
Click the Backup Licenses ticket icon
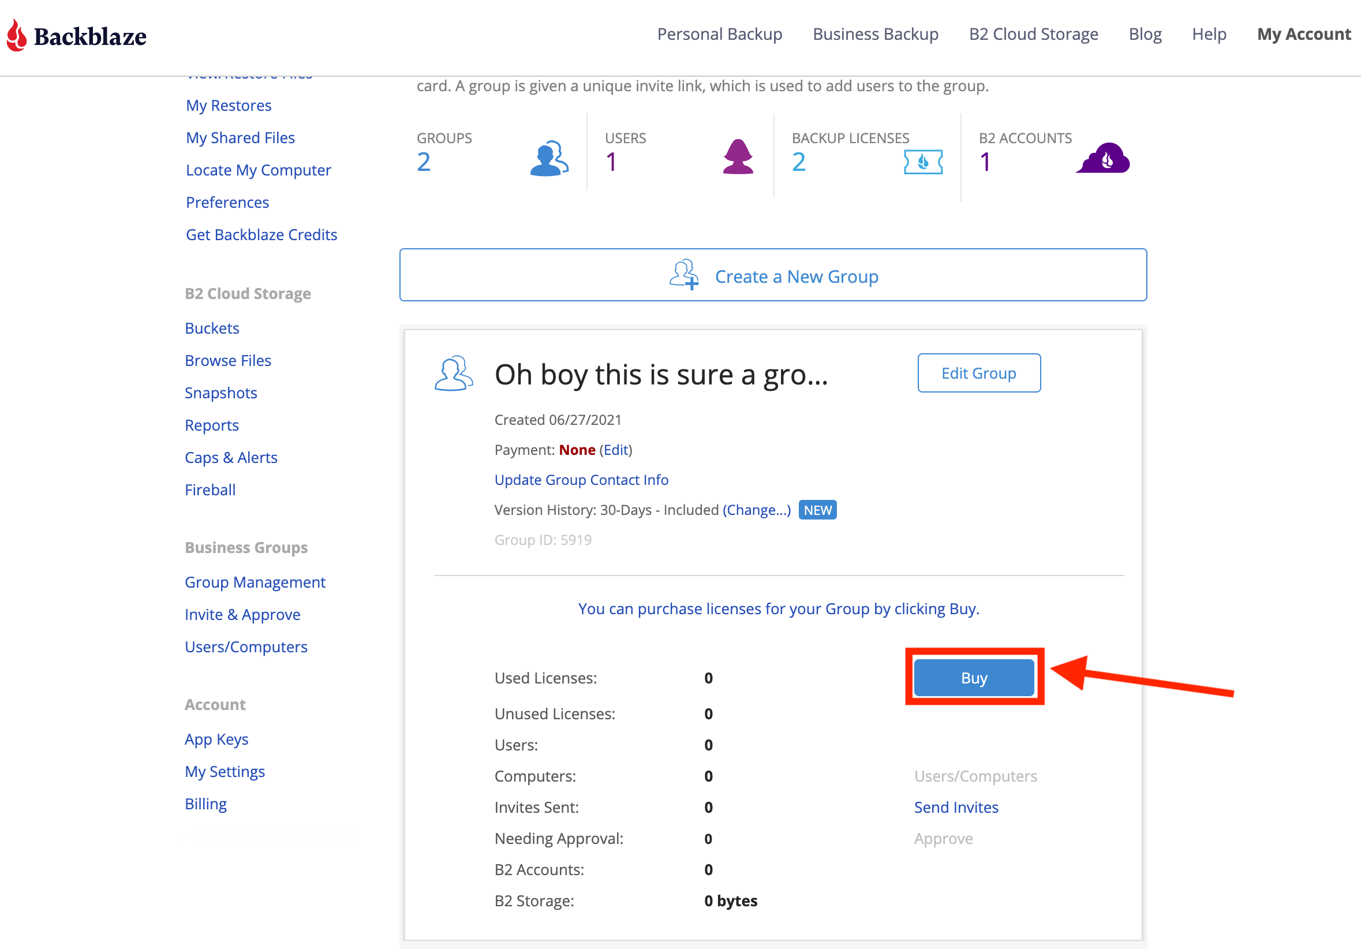click(x=923, y=162)
